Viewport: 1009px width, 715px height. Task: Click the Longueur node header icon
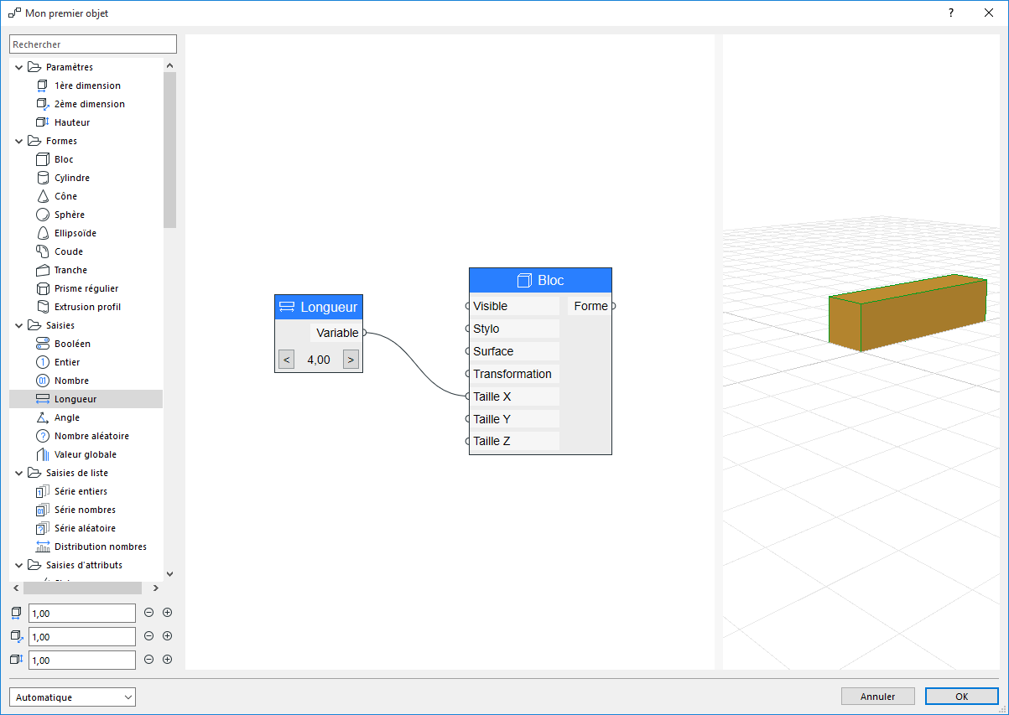(287, 307)
